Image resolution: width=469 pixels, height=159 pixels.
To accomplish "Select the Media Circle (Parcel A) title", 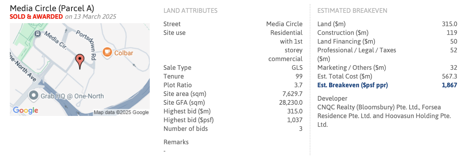I will coord(52,8).
